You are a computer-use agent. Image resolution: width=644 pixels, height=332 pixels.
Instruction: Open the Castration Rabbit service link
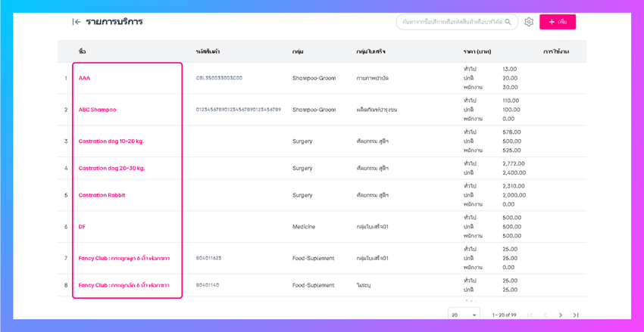point(102,195)
